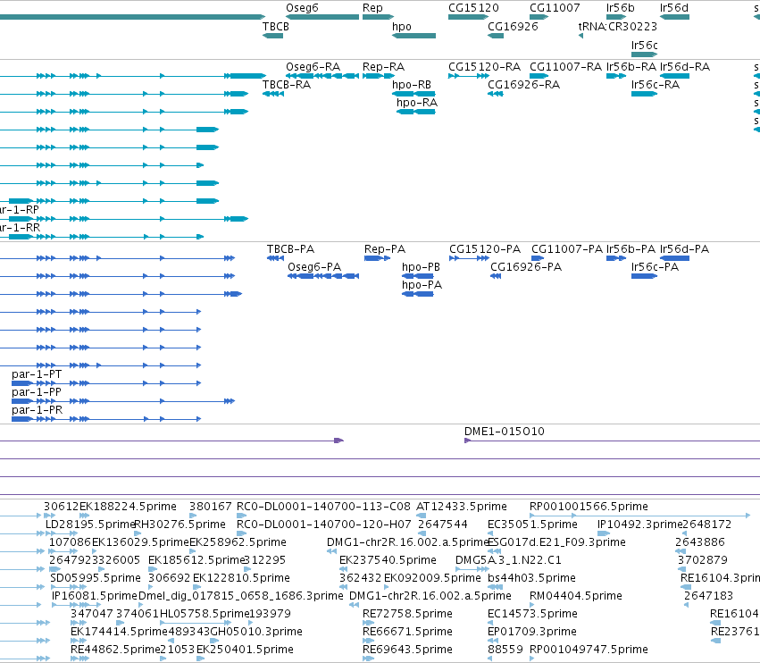This screenshot has height=663, width=760.
Task: Select the Ir56b gene label
Action: (x=620, y=8)
